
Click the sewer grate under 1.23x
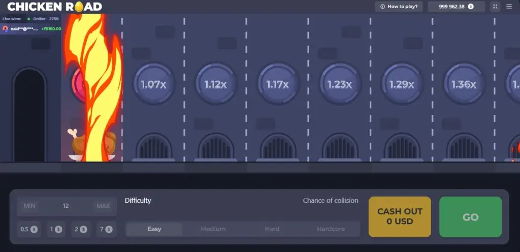tap(340, 147)
